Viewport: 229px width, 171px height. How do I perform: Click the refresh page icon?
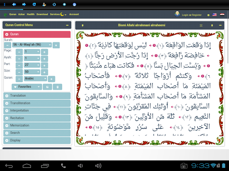pos(34,4)
